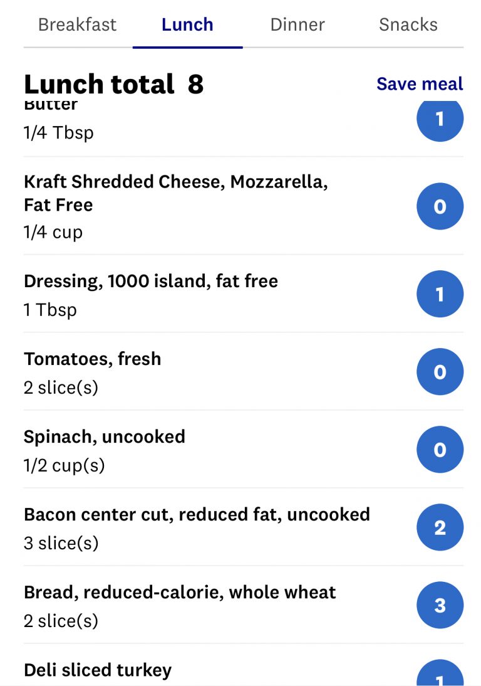Switch to the Breakfast tab
Screen dimensions: 481x686
pyautogui.click(x=77, y=24)
